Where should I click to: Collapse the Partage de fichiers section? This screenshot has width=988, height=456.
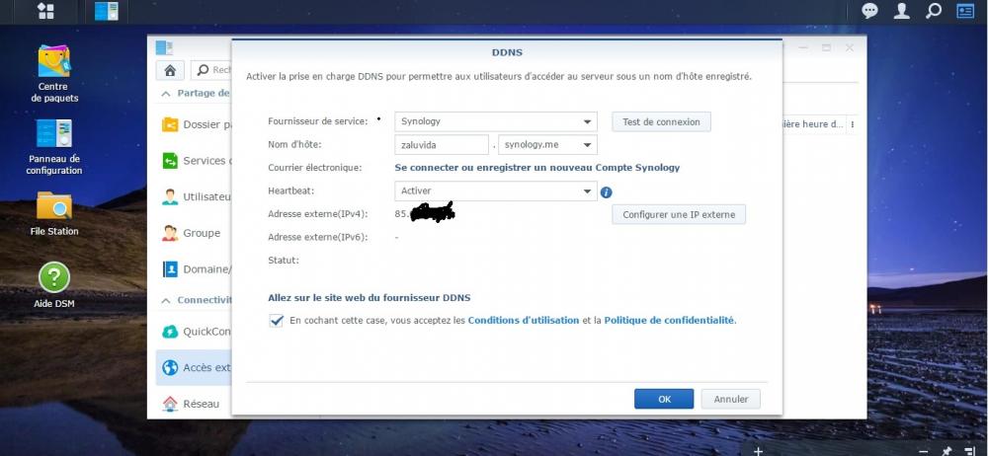(166, 93)
